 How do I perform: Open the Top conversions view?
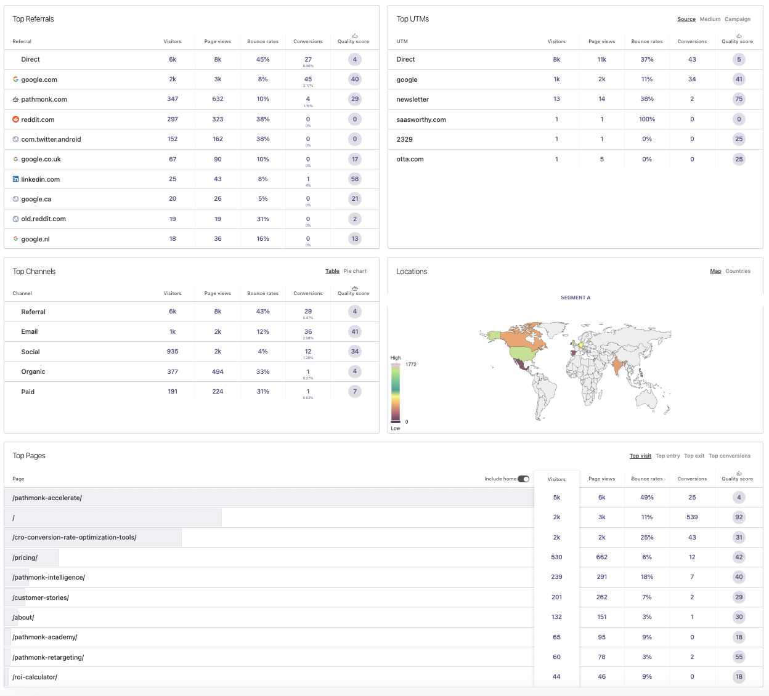coord(730,456)
